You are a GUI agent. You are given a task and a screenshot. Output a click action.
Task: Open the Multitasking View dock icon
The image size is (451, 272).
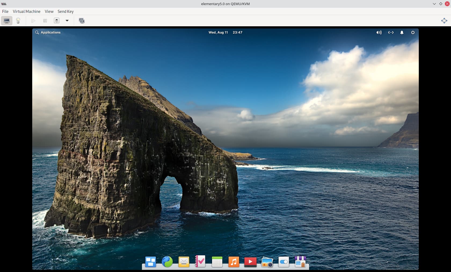pyautogui.click(x=150, y=262)
